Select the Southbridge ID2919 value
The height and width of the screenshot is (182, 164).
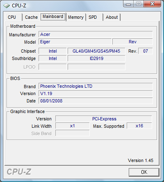tap(96, 58)
